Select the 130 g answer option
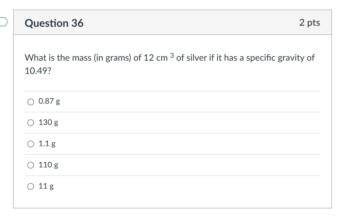339x219 pixels. click(x=31, y=123)
